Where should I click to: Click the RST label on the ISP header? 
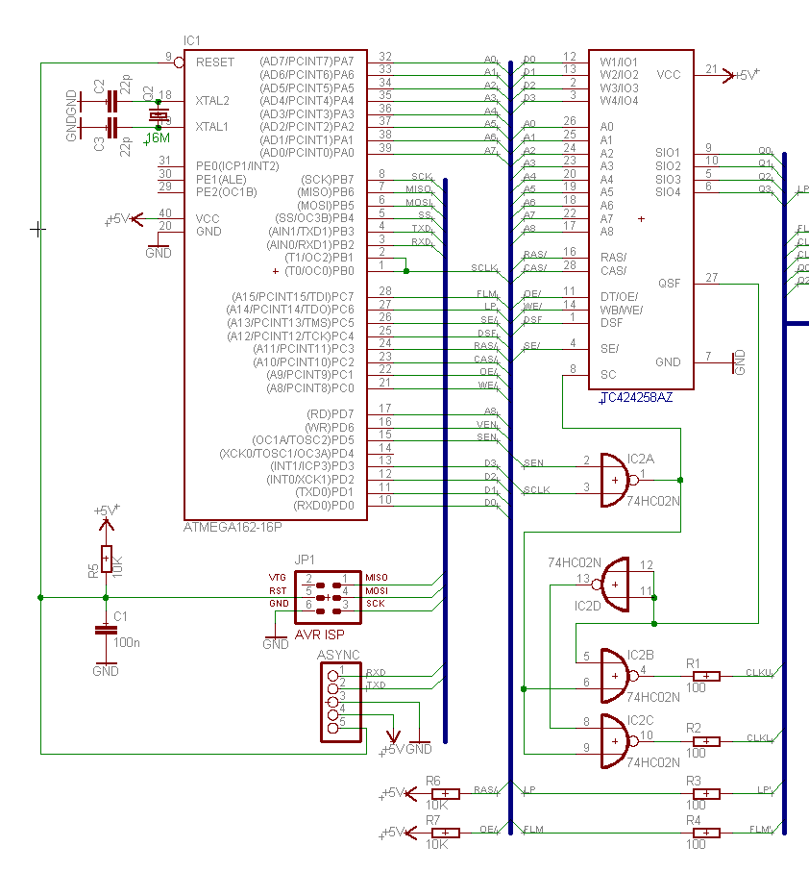point(278,591)
